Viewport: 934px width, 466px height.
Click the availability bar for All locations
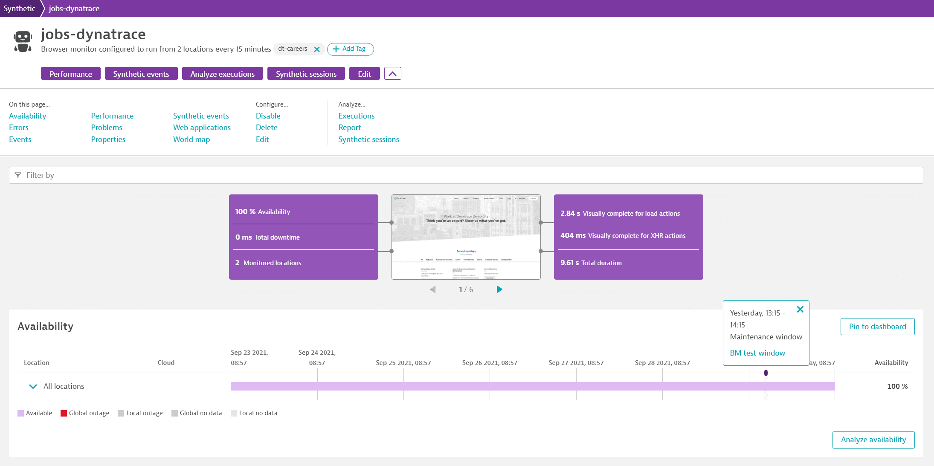point(533,386)
